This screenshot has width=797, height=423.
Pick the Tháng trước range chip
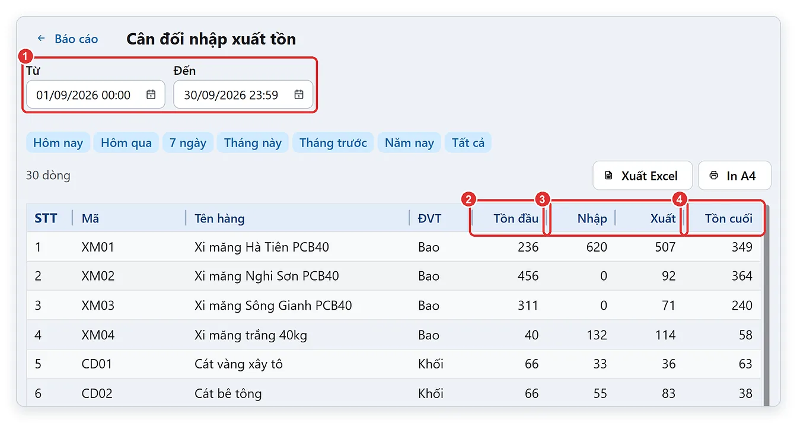click(x=333, y=142)
